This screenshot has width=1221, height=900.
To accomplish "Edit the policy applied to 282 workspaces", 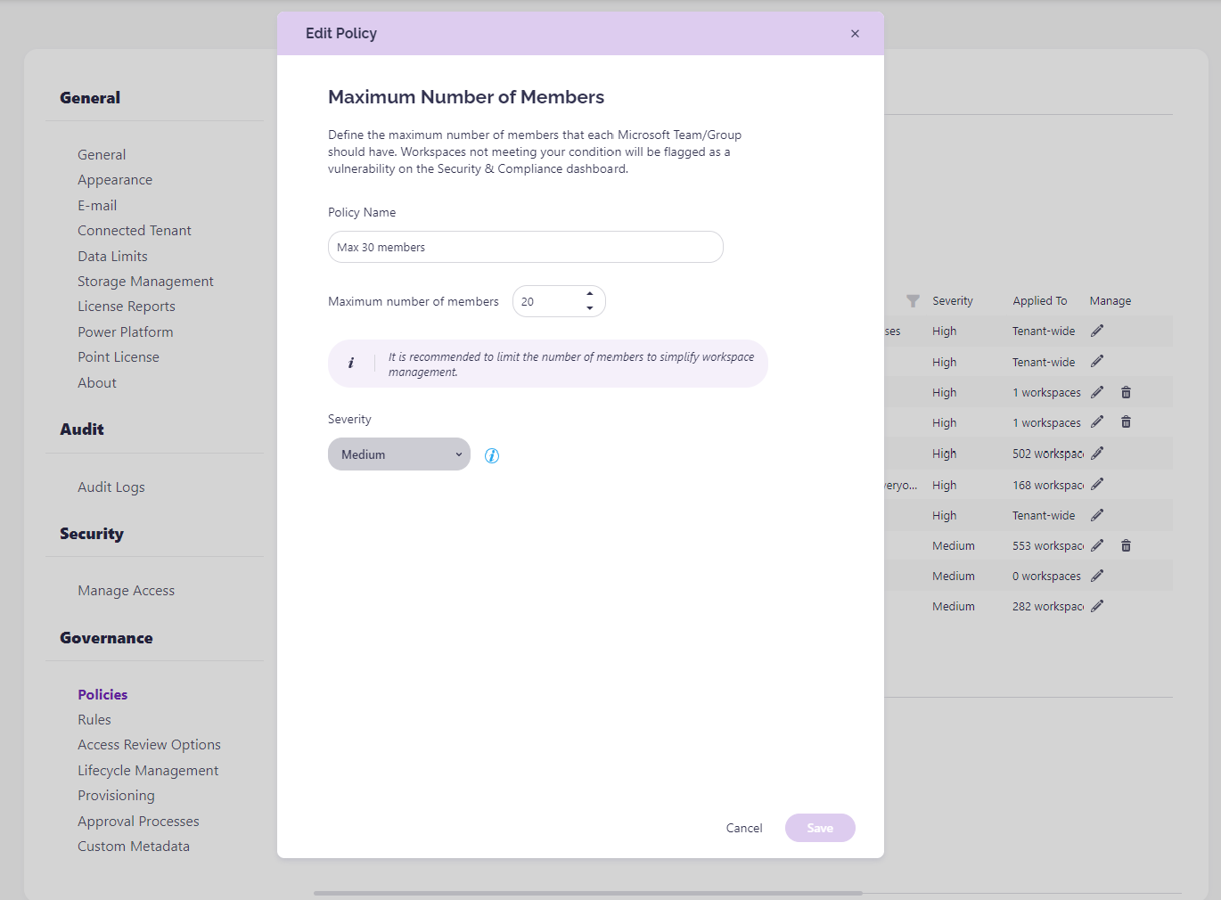I will (1097, 606).
